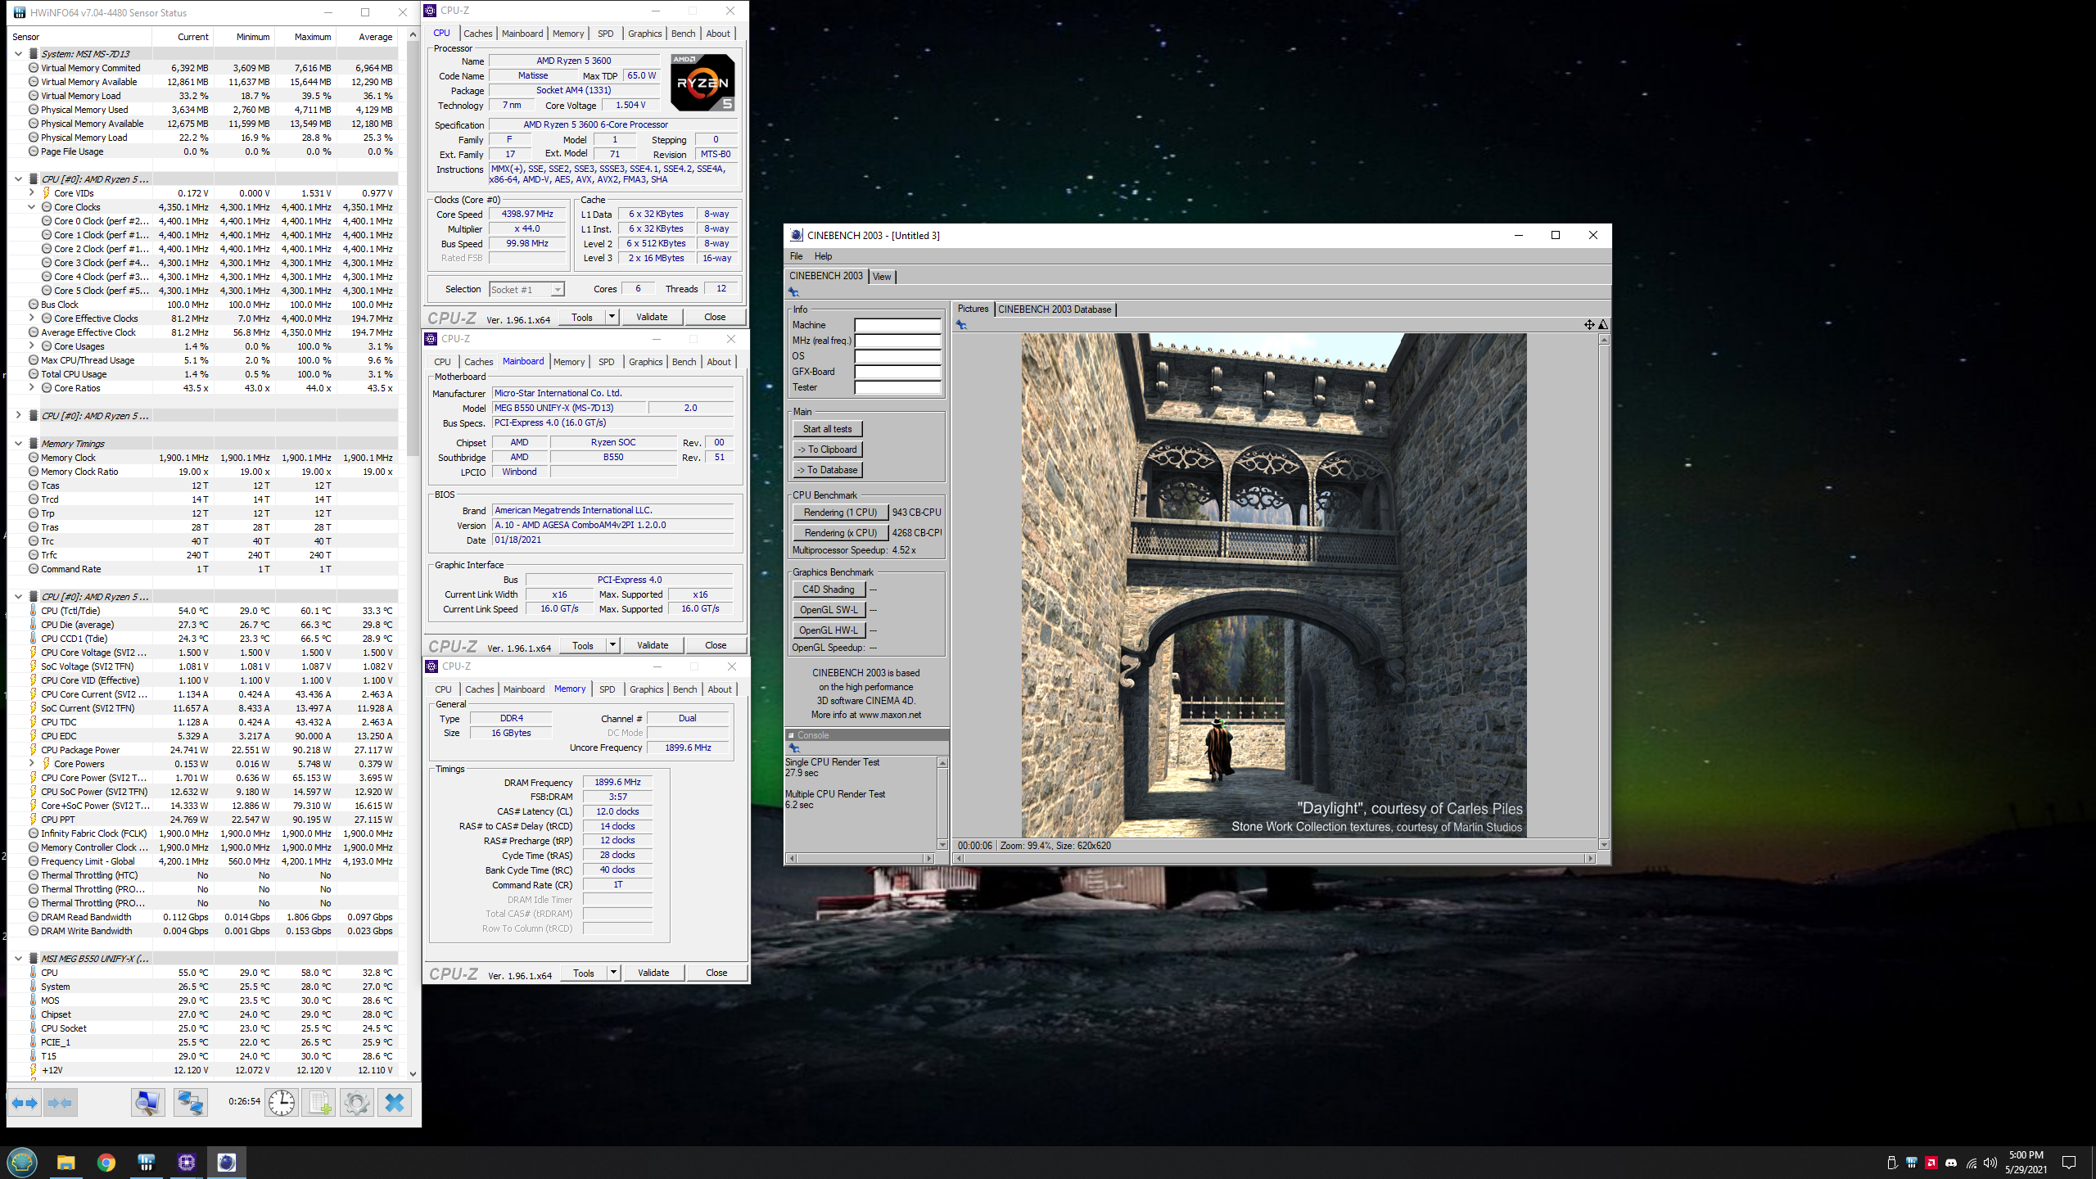Open Windows notification center icon
2096x1179 pixels.
(x=2069, y=1163)
